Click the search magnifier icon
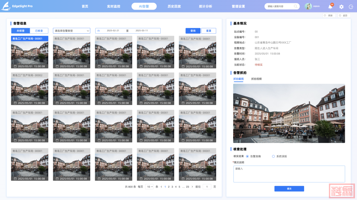This screenshot has width=357, height=200. click(x=296, y=6)
